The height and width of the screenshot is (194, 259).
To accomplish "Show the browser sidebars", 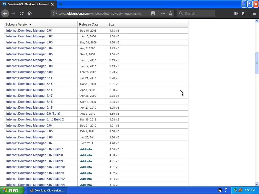I will click(x=244, y=13).
